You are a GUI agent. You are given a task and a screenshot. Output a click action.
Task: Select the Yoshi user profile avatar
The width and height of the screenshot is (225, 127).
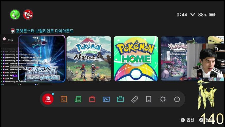pos(15,14)
